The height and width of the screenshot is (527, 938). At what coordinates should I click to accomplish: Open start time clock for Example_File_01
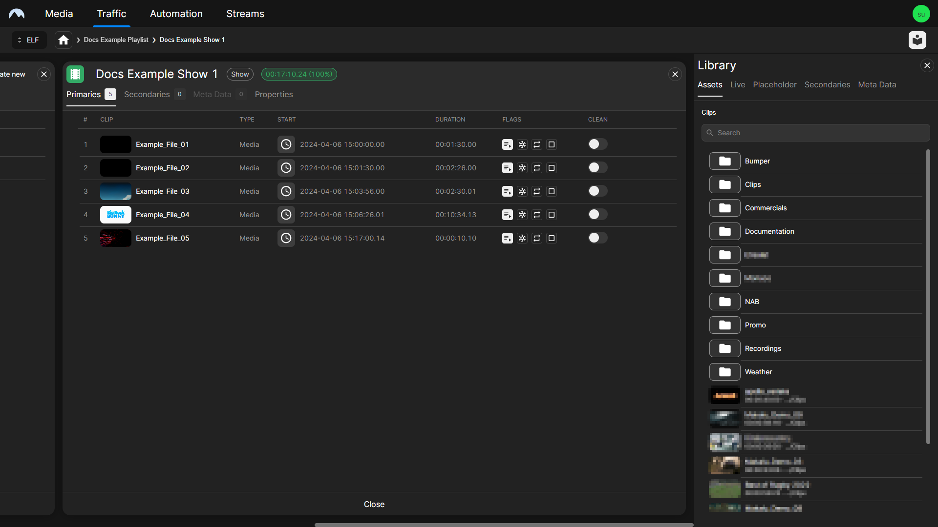click(286, 144)
